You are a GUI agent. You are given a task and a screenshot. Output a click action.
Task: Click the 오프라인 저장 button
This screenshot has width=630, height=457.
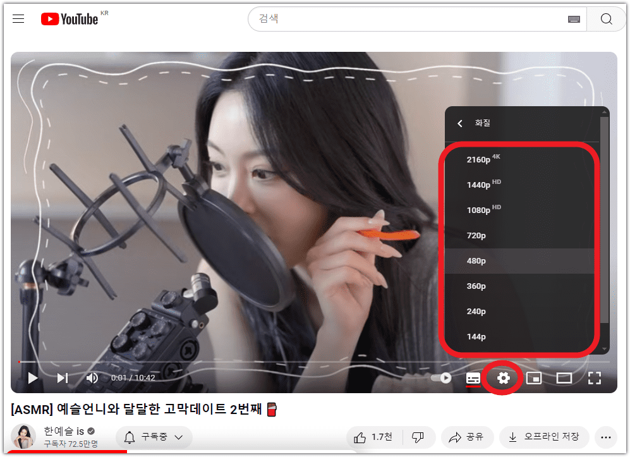click(545, 437)
